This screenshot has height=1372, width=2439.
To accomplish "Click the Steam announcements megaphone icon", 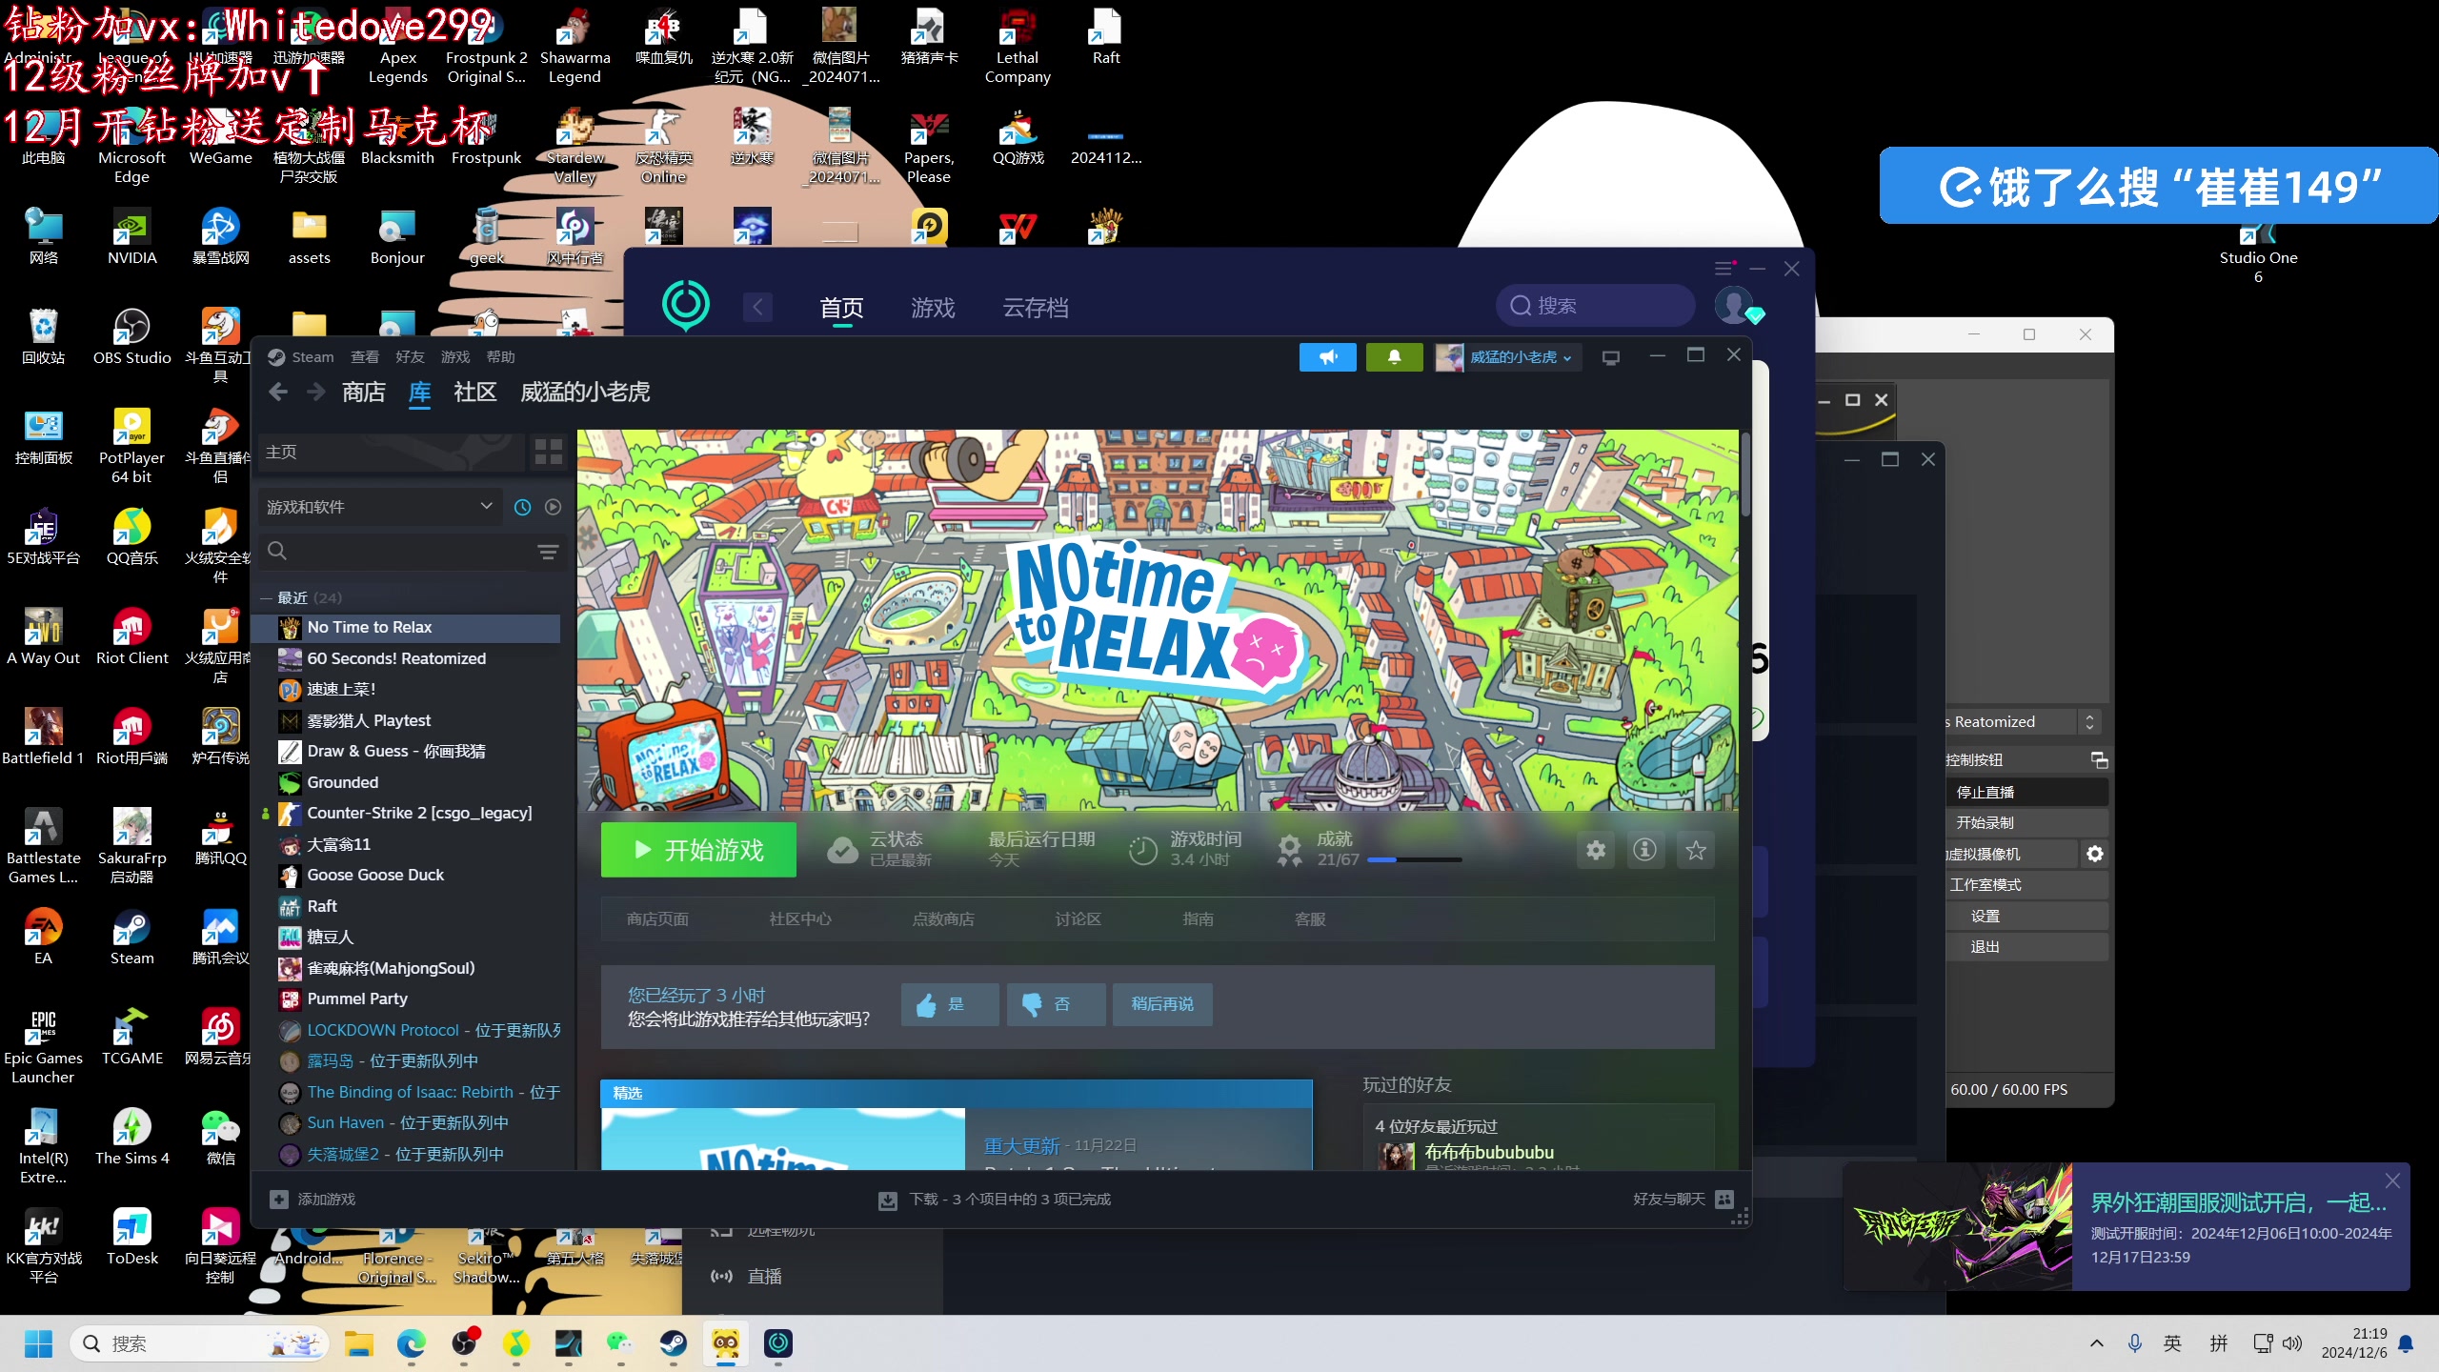I will click(x=1327, y=357).
